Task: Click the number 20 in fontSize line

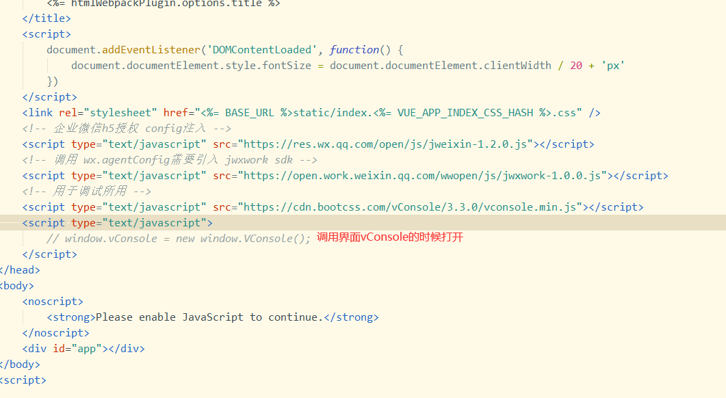Action: click(576, 66)
